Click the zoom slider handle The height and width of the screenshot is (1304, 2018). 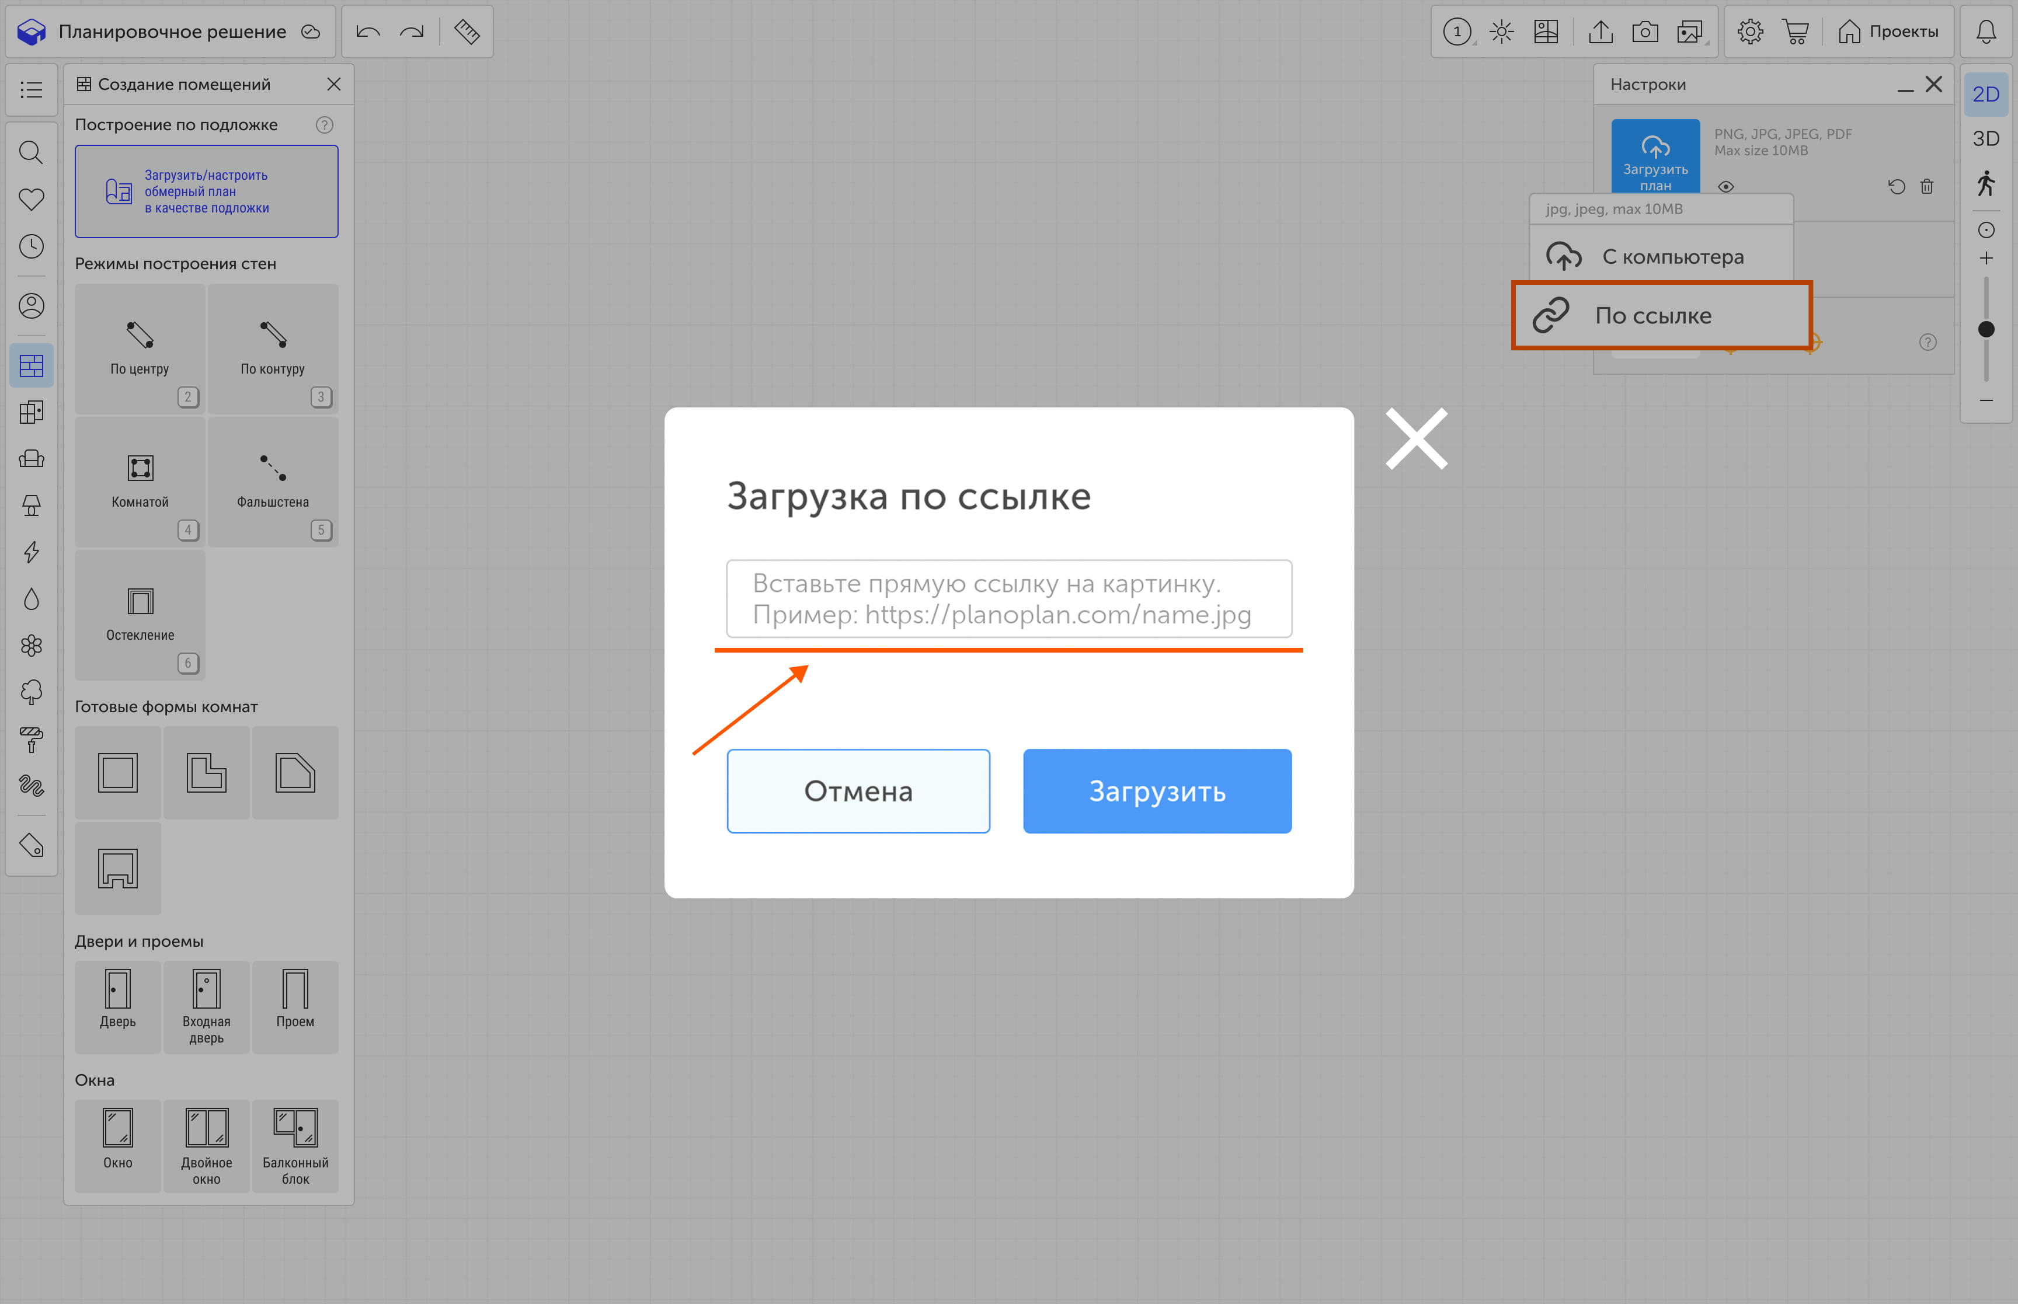[x=1986, y=329]
